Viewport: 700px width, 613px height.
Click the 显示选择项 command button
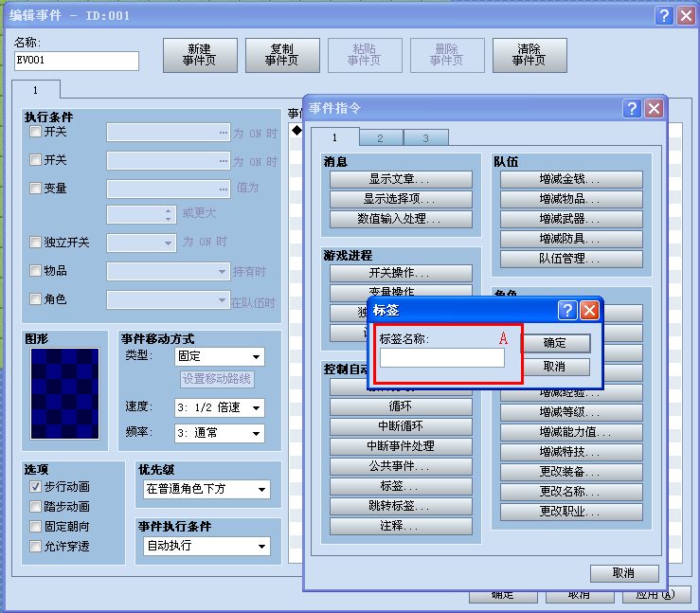401,199
